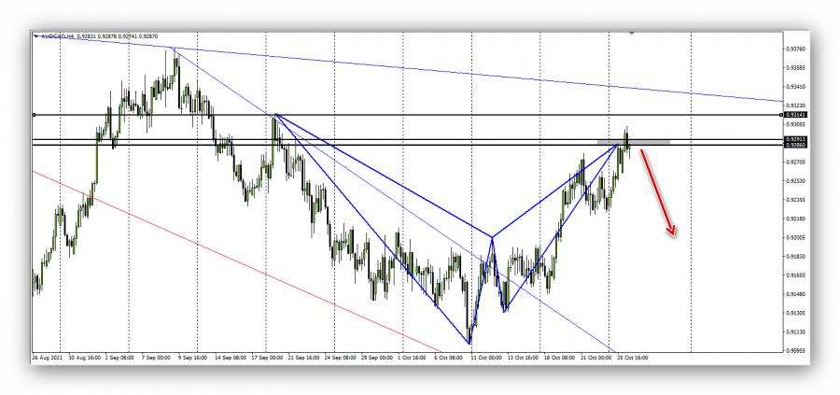Image resolution: width=840 pixels, height=395 pixels.
Task: Click the 0.92860 price level label
Action: pos(796,146)
